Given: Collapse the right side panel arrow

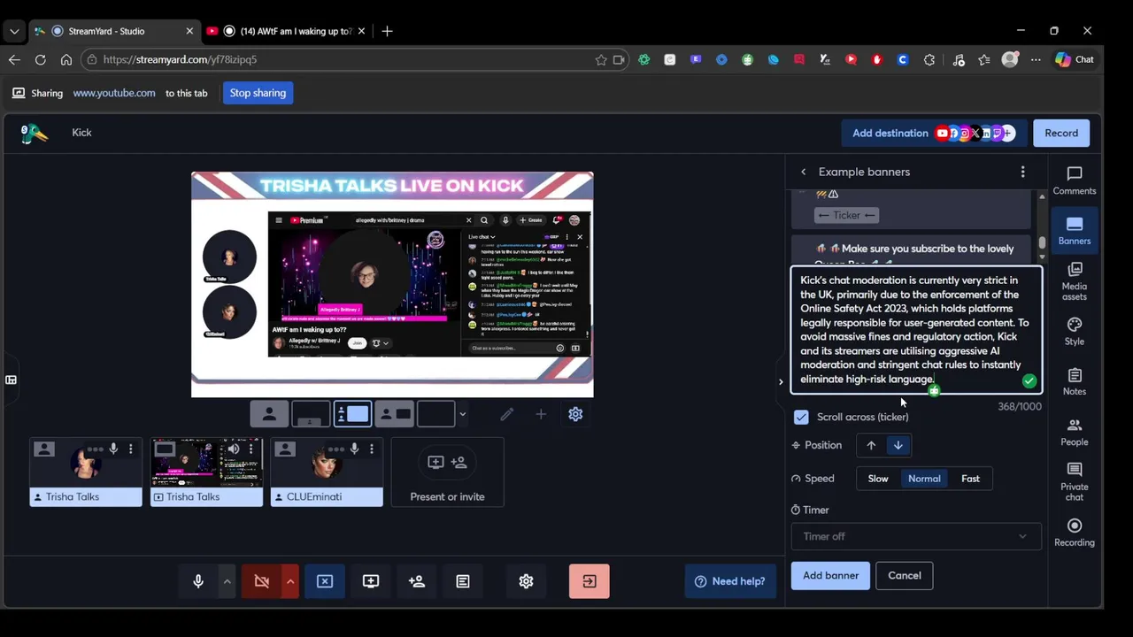Looking at the screenshot, I should (780, 381).
